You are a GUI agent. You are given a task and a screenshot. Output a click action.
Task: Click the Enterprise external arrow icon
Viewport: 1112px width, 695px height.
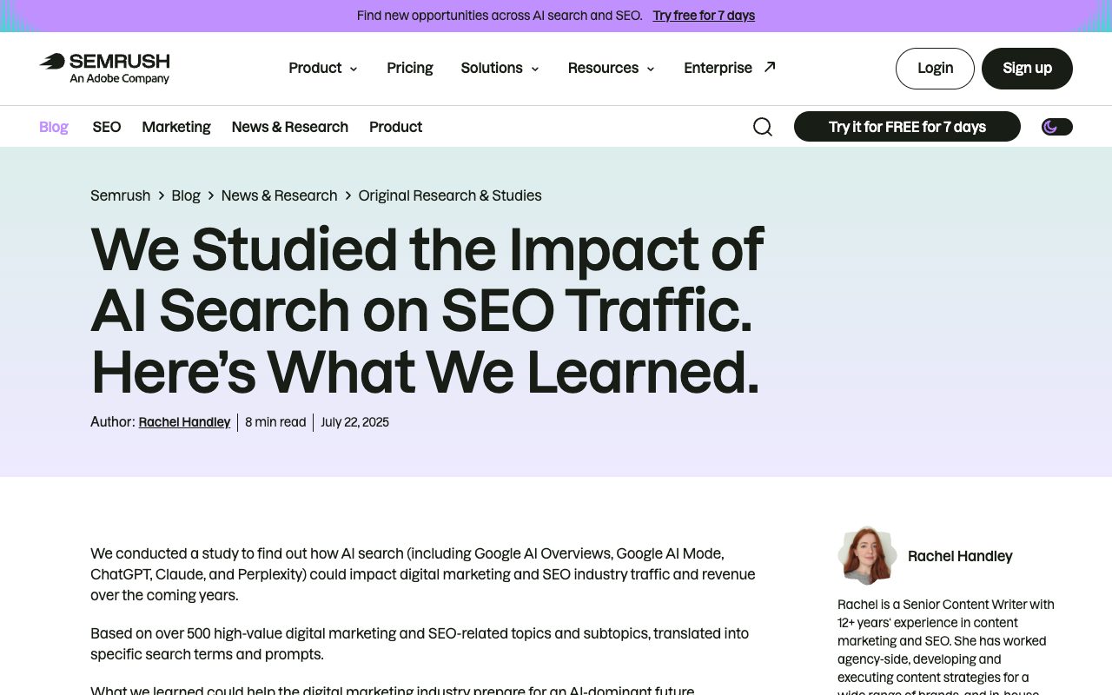pyautogui.click(x=770, y=67)
